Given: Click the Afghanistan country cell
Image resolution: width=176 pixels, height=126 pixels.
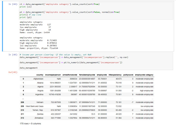Looking at the screenshot, I should coord(38,79).
